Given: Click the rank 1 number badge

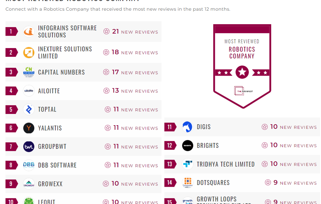Looking at the screenshot, I should pos(11,31).
